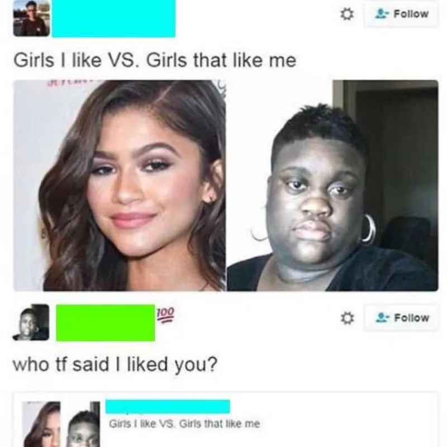Screen dimensions: 447x447
Task: Follow the author of the reply tweet
Action: (401, 318)
